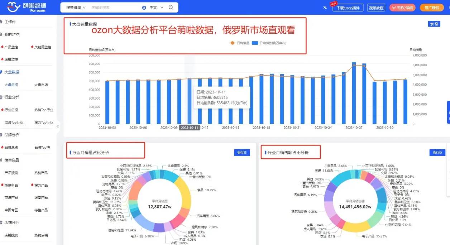Click the globe icon beside 中文
450x245 pixels.
pyautogui.click(x=144, y=7)
